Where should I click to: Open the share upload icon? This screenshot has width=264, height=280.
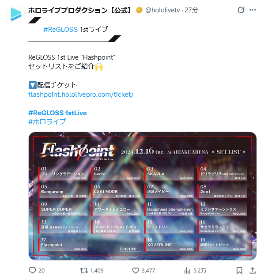pos(253,270)
